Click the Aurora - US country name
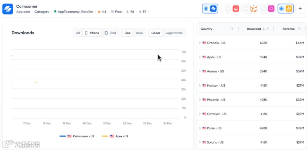The width and height of the screenshot is (307, 150). 215,71
